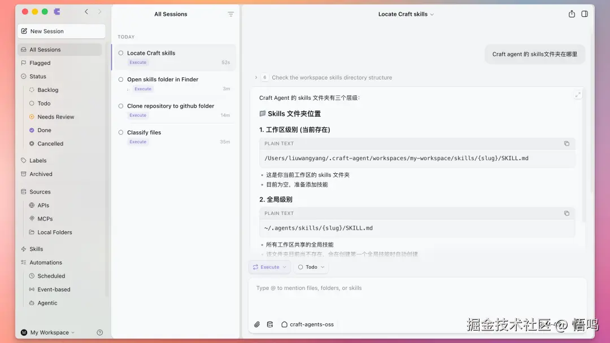Expand the Execute dropdown in the composer
Screen dimensions: 610x343
click(x=269, y=266)
